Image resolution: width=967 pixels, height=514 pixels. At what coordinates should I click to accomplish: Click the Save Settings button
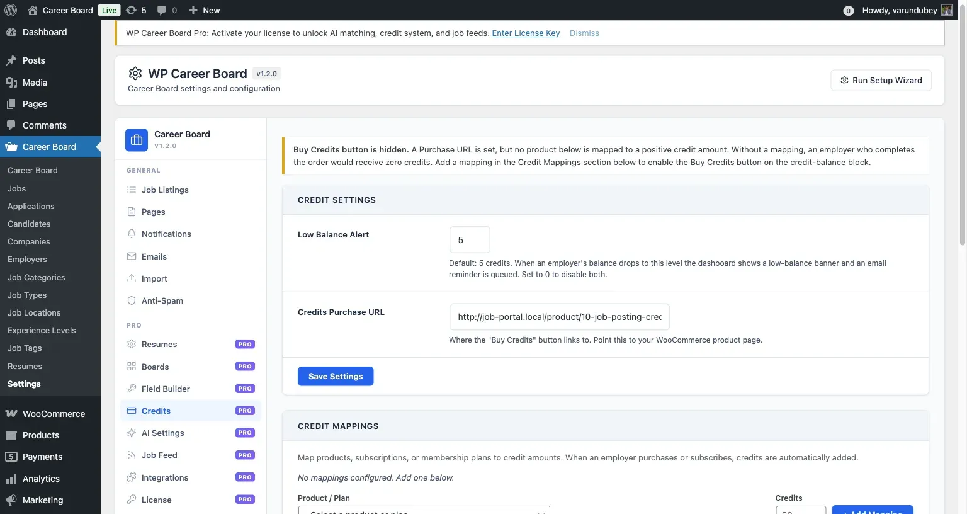(x=336, y=376)
